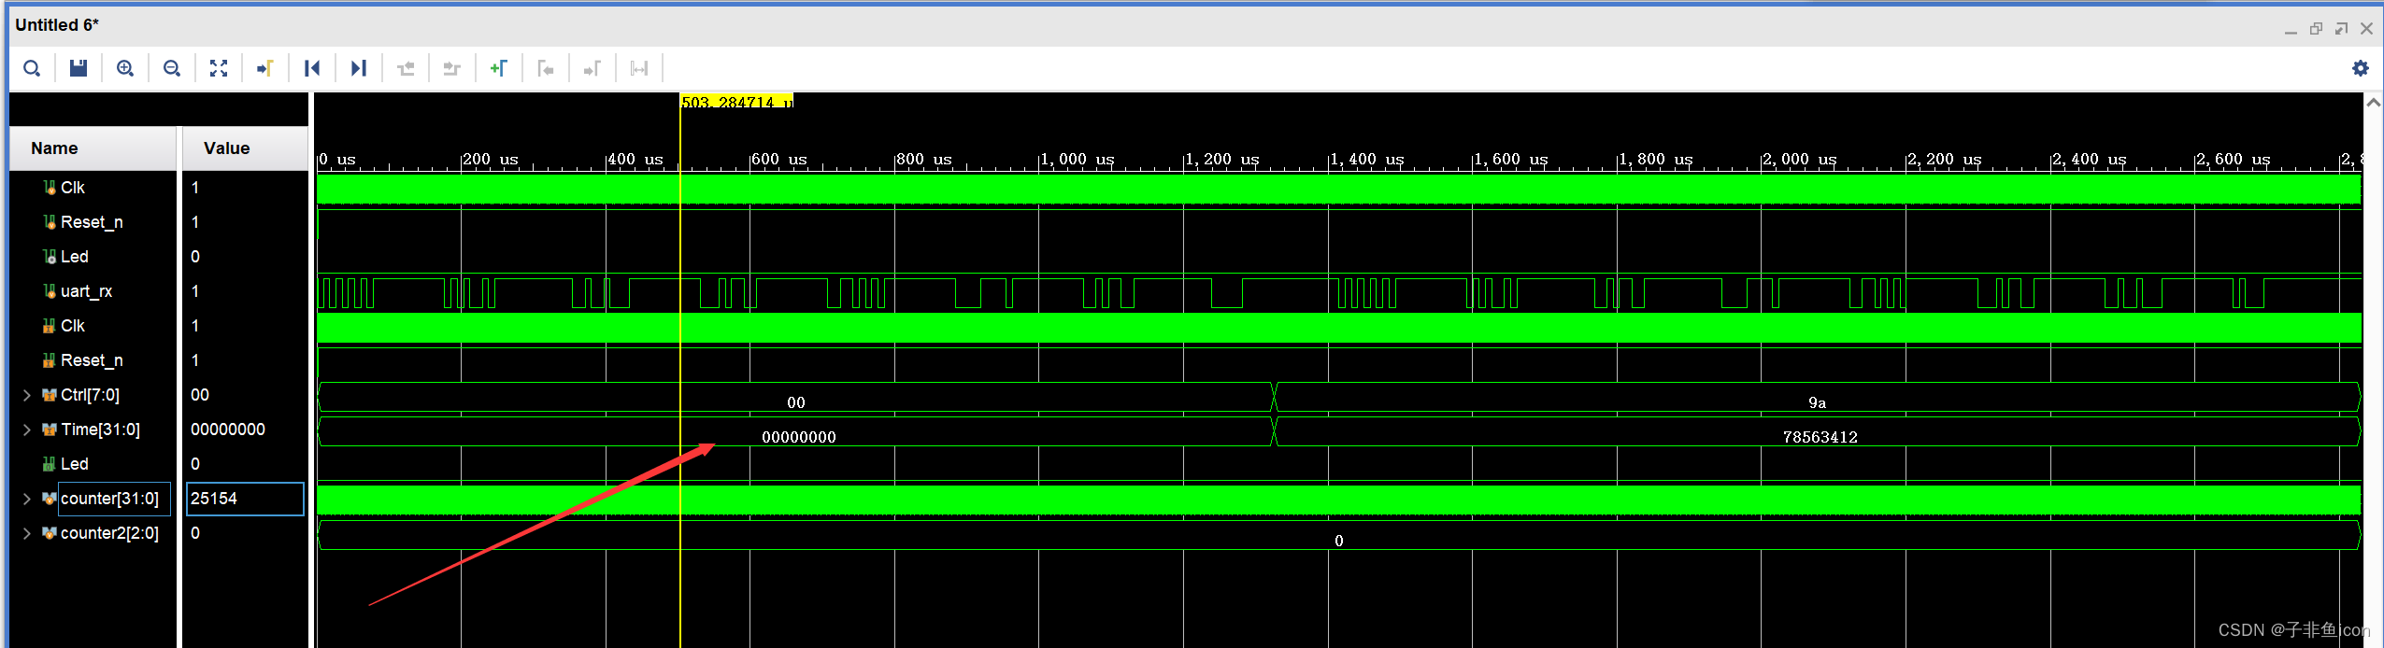Screen dimensions: 2384x648
Task: Save the waveform configuration
Action: [79, 68]
